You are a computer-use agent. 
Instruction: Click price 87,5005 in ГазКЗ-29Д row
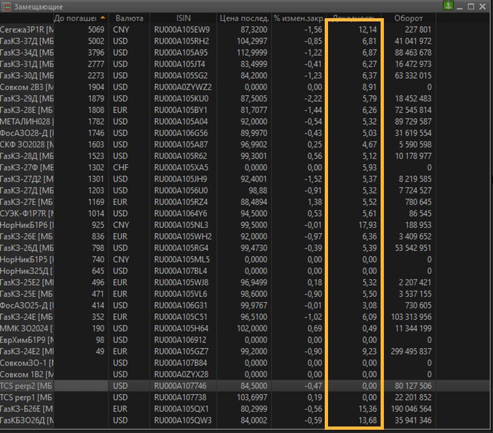[254, 99]
